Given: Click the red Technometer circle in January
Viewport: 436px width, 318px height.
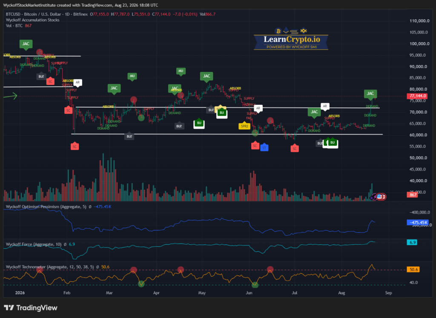Looking at the screenshot, I should point(40,269).
